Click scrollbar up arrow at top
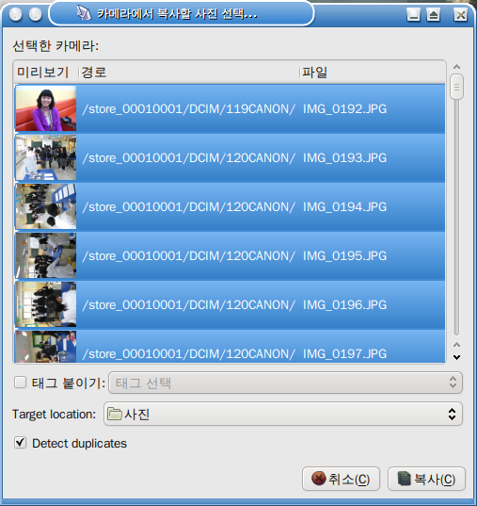Image resolution: width=477 pixels, height=506 pixels. pos(456,67)
